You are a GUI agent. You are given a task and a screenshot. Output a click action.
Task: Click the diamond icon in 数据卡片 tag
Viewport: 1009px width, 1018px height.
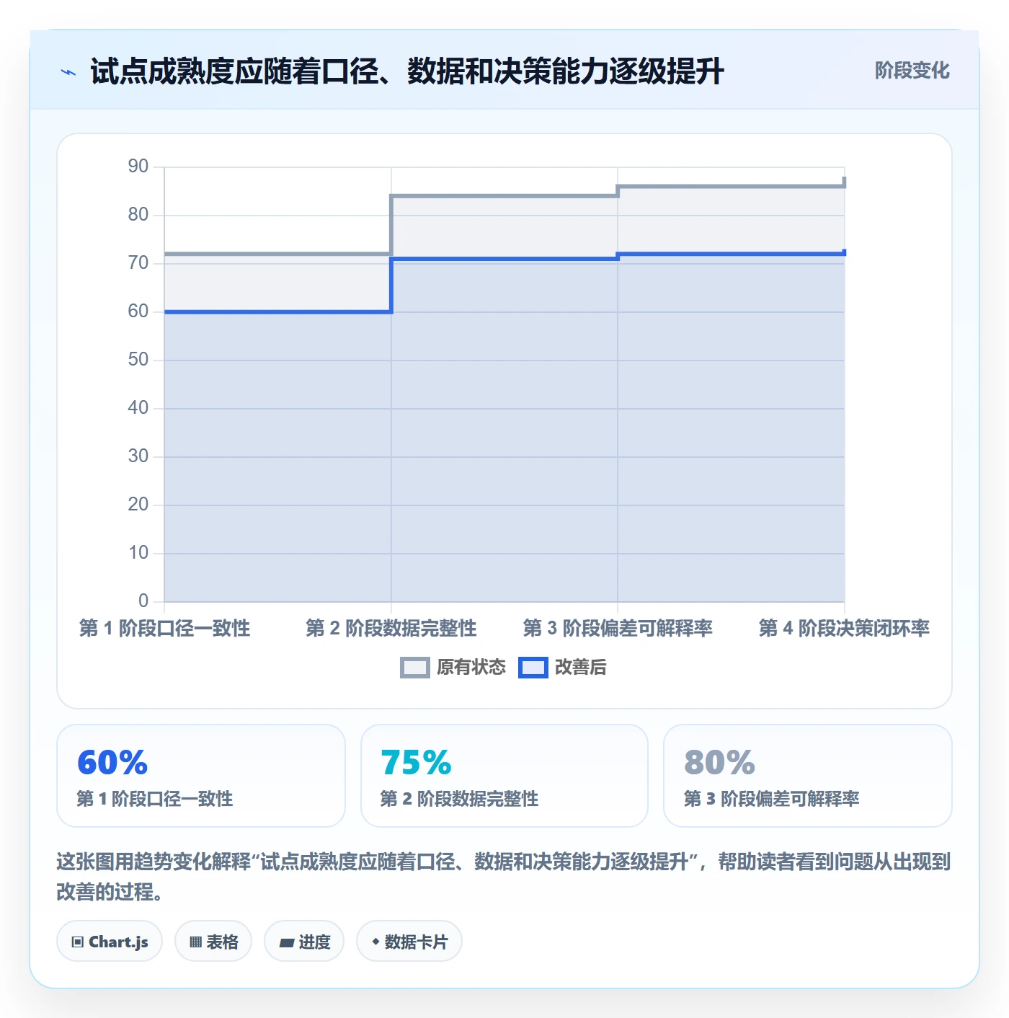tap(375, 942)
